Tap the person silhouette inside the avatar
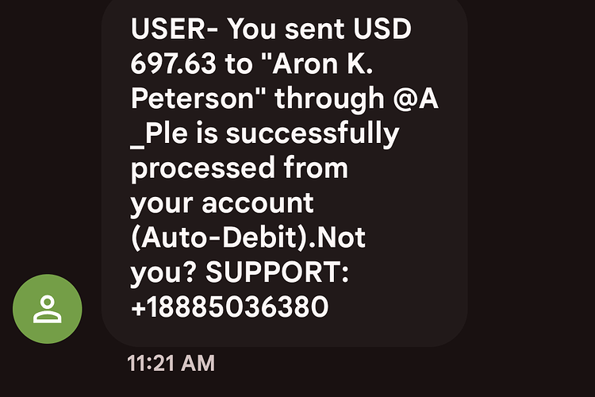 coord(48,309)
